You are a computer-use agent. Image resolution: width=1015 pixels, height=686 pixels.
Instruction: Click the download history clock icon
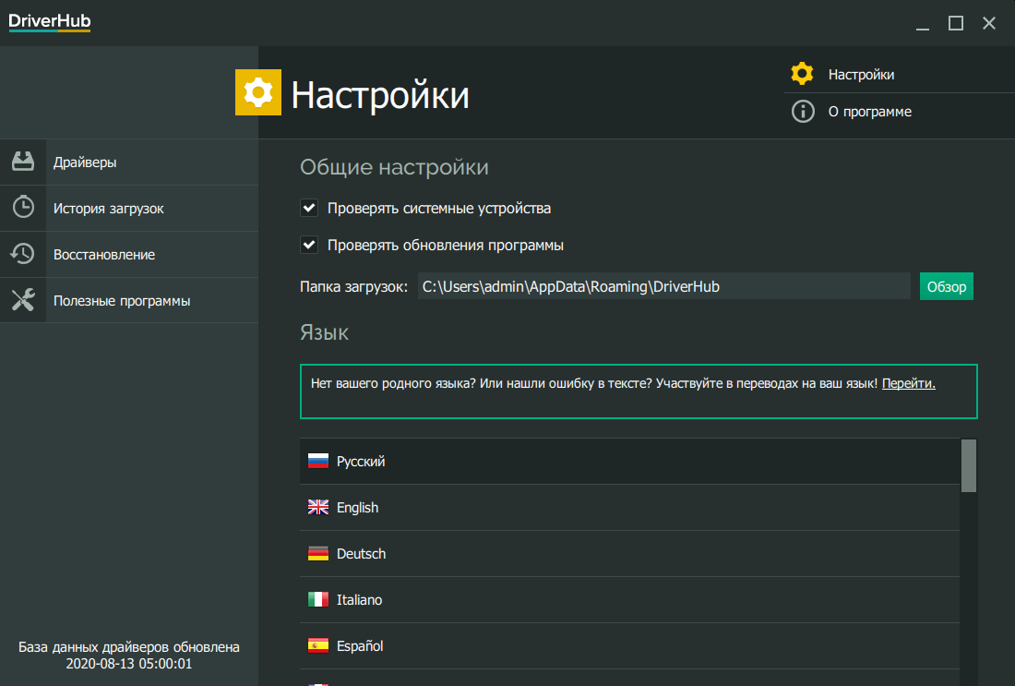(23, 207)
